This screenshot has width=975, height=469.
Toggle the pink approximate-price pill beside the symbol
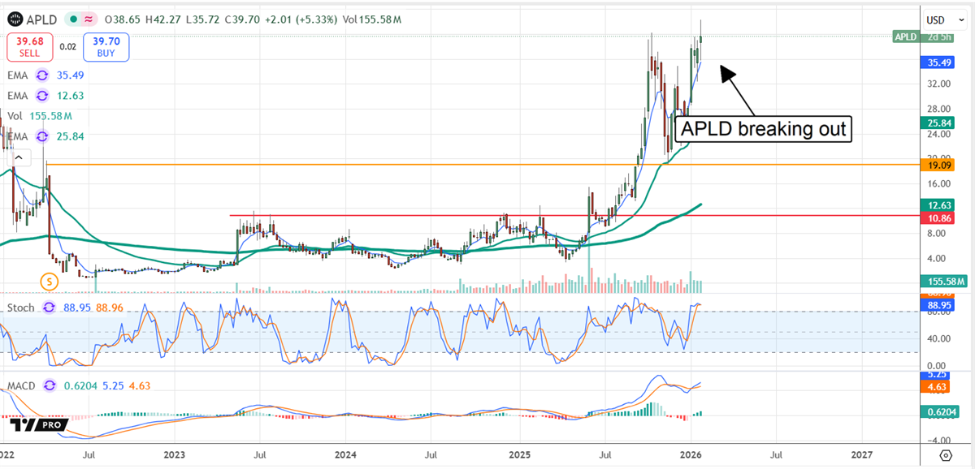point(89,19)
